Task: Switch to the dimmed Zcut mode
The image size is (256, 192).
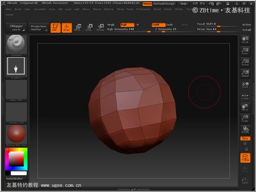Action: tap(184, 25)
